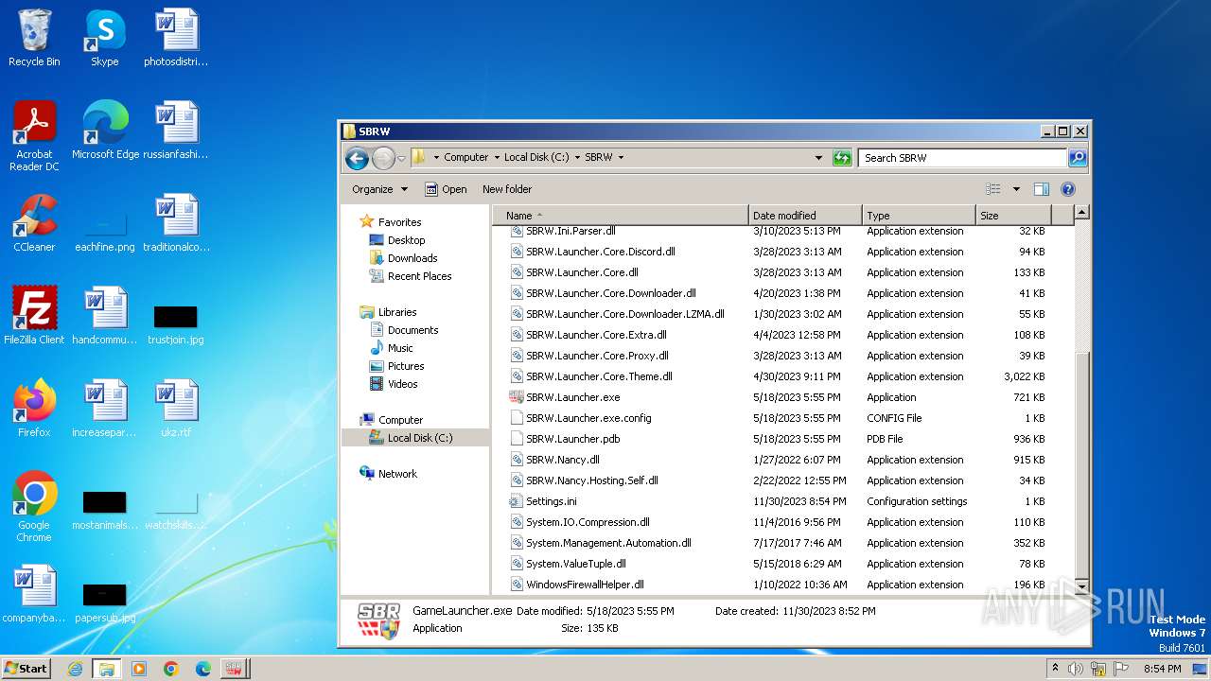Screen dimensions: 1211x681
Task: Show hidden system tray icons
Action: (x=1055, y=669)
